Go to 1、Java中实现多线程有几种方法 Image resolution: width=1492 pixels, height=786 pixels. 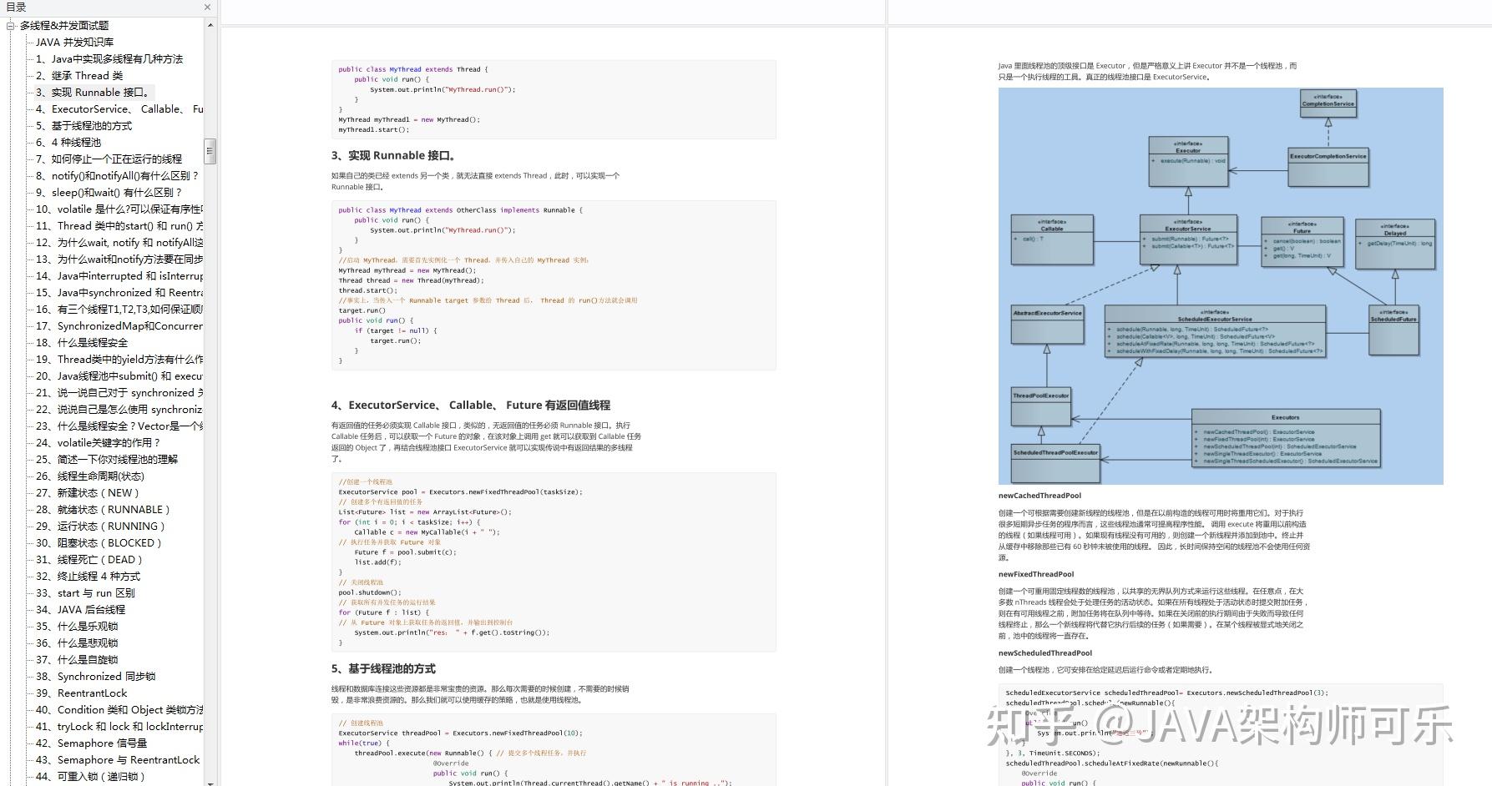click(109, 59)
